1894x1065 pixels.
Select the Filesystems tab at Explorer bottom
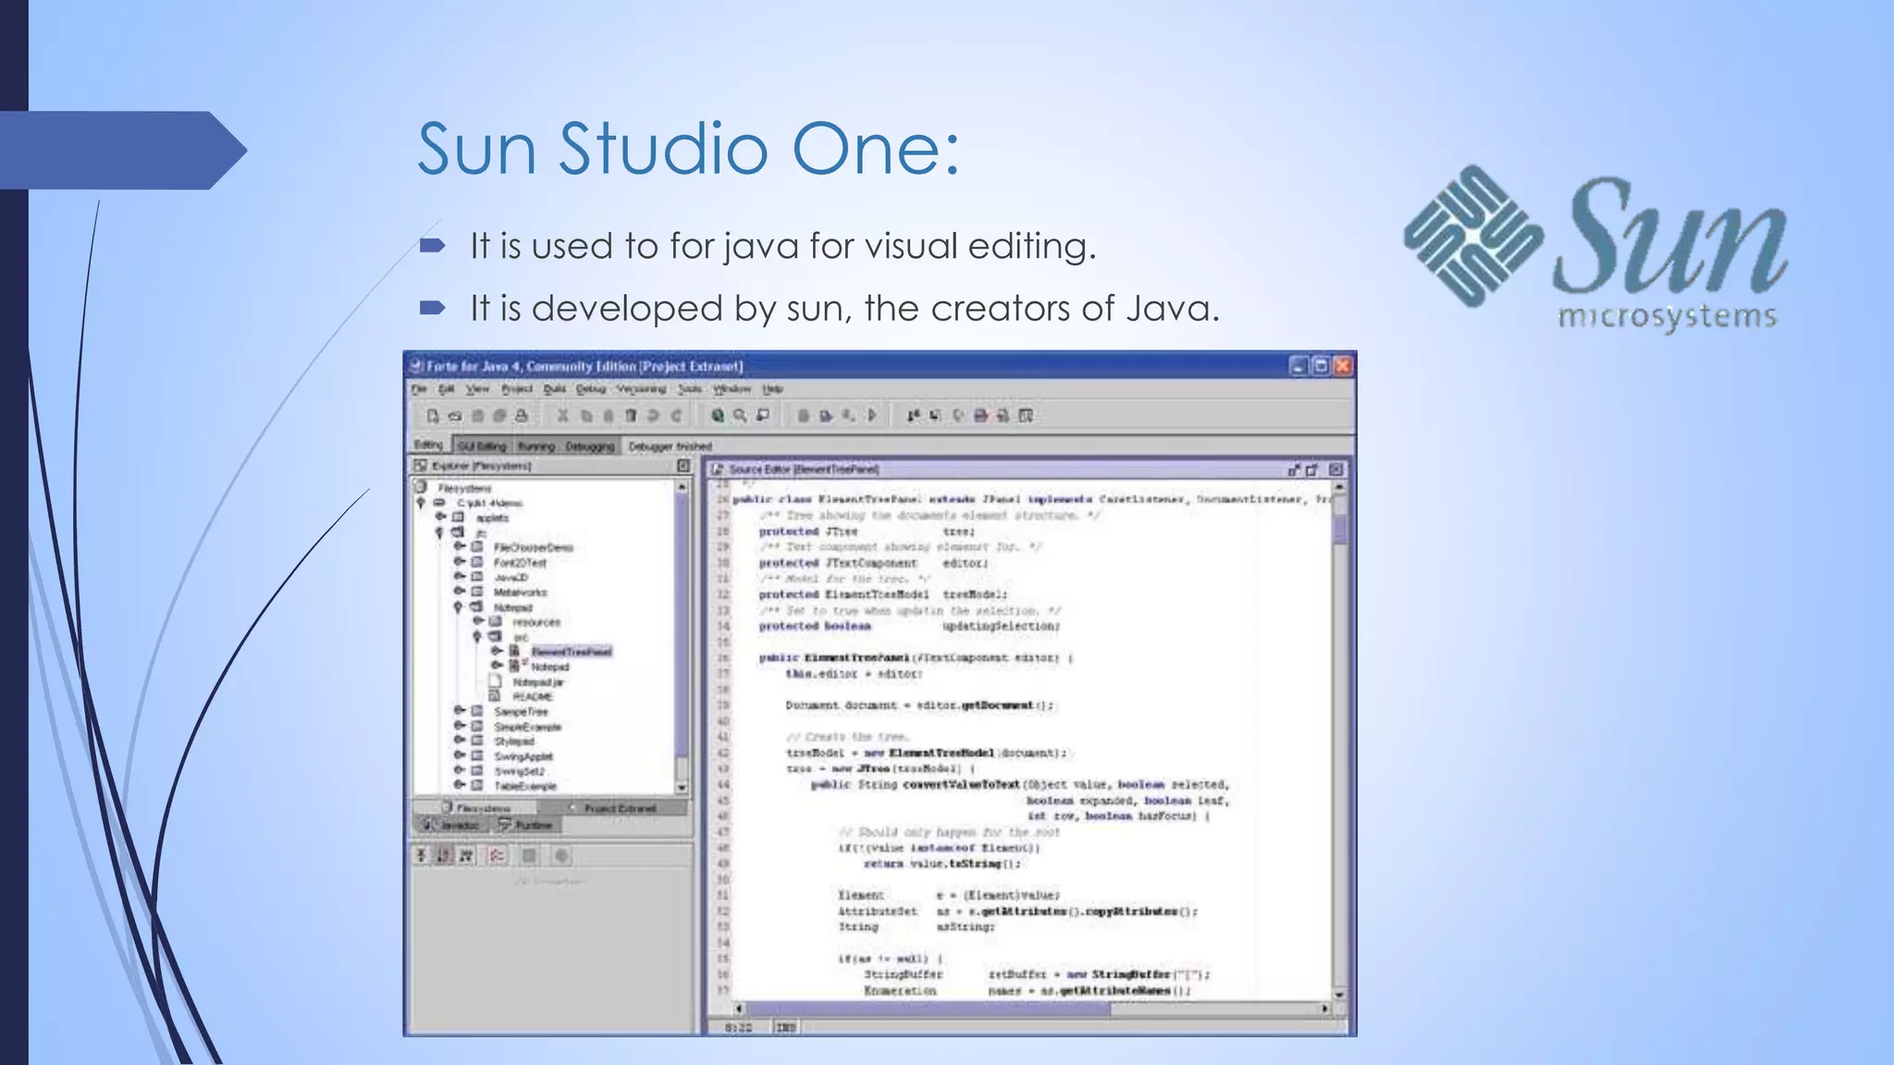474,807
